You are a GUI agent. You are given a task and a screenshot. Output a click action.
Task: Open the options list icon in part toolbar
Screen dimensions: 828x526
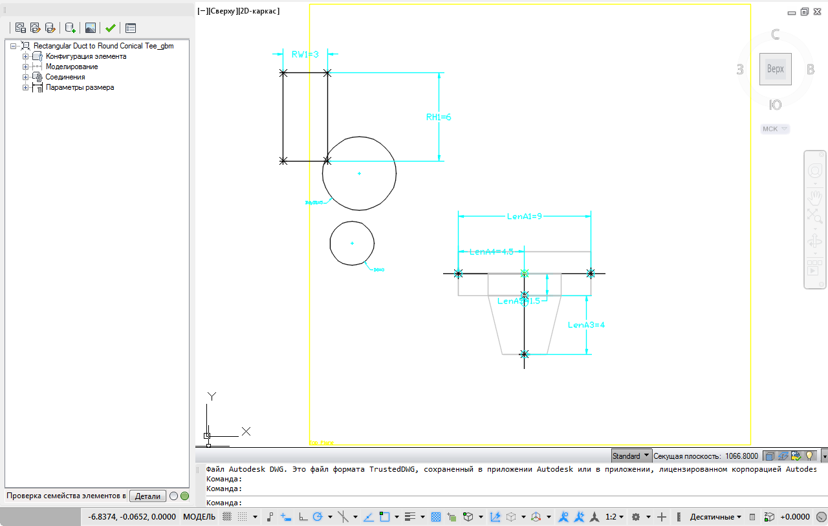click(x=131, y=28)
